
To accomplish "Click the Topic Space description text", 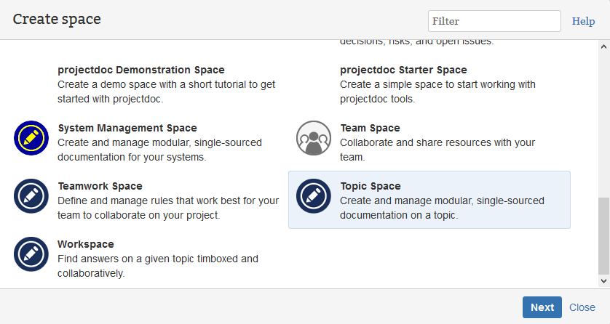I will (x=442, y=208).
